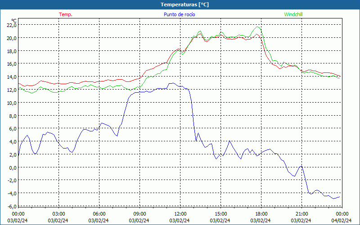The image size is (360, 225).
Task: Select the red 'Temp.' legend label
Action: (x=66, y=14)
